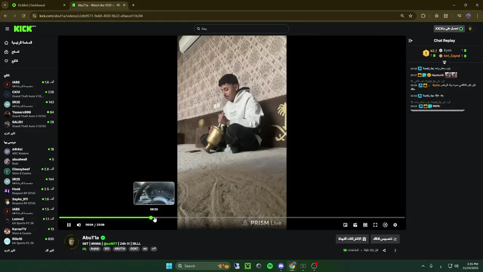The width and height of the screenshot is (483, 272).
Task: Open hiyJourii username in chat
Action: coord(437,75)
